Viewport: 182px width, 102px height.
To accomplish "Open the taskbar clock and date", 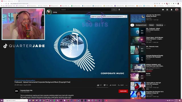I will coord(176,100).
